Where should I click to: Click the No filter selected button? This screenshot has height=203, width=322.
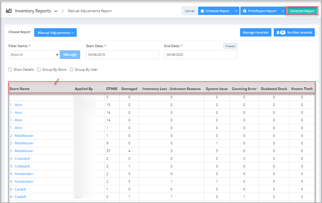[294, 32]
